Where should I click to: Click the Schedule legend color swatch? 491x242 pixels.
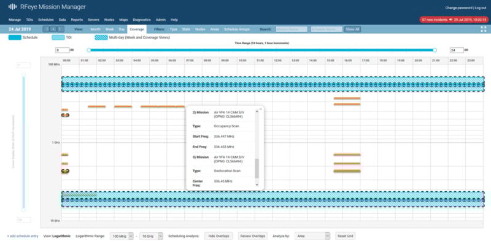(15, 37)
